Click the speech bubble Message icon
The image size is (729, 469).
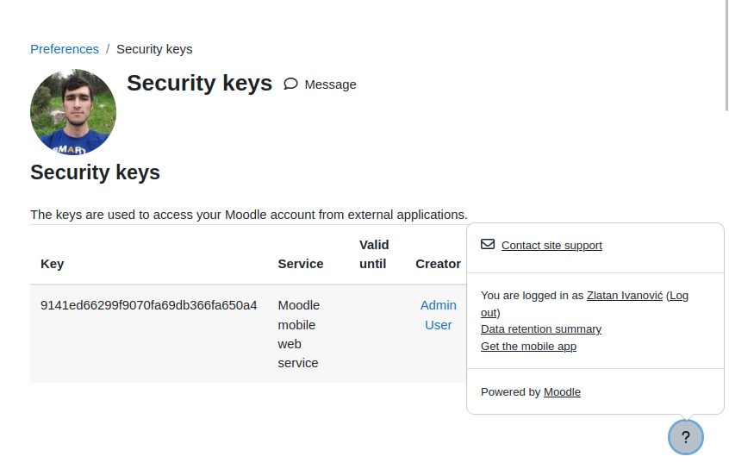pos(290,84)
